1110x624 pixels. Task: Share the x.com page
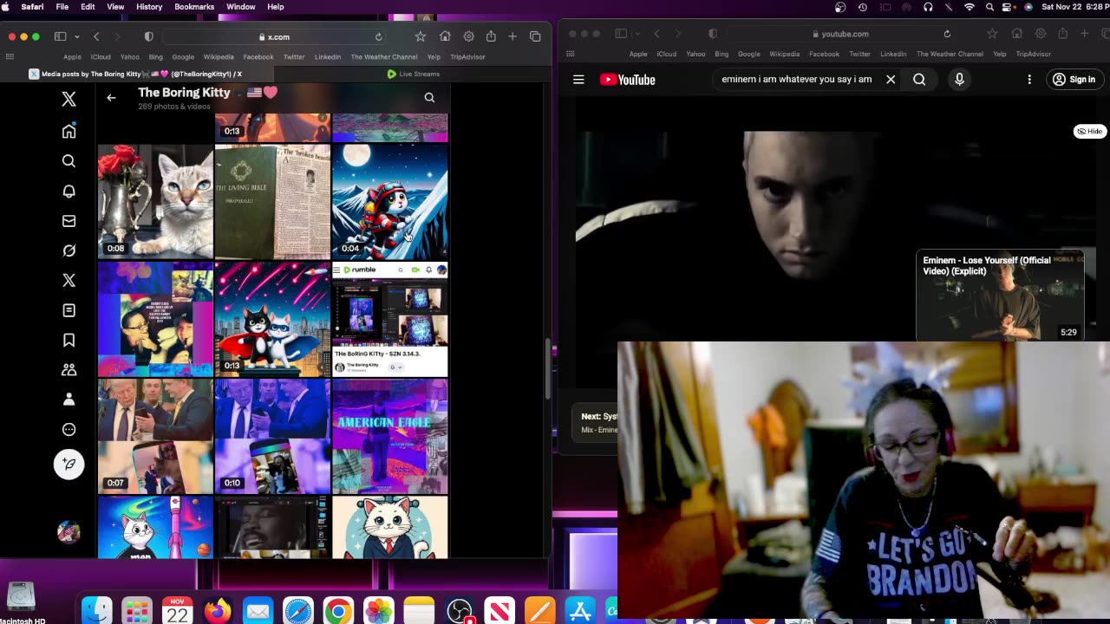click(491, 36)
